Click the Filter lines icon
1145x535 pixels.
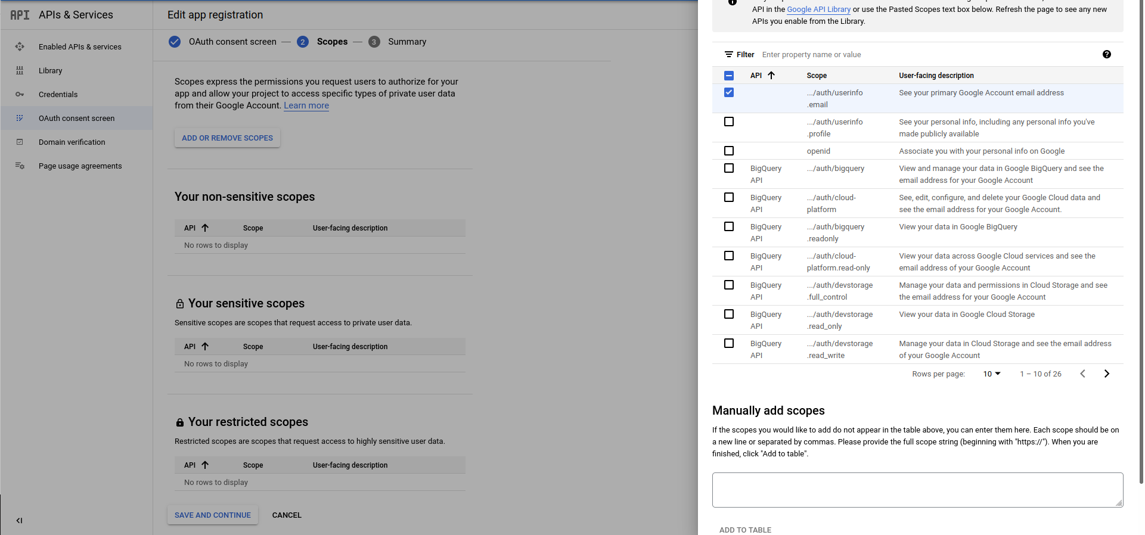(728, 54)
